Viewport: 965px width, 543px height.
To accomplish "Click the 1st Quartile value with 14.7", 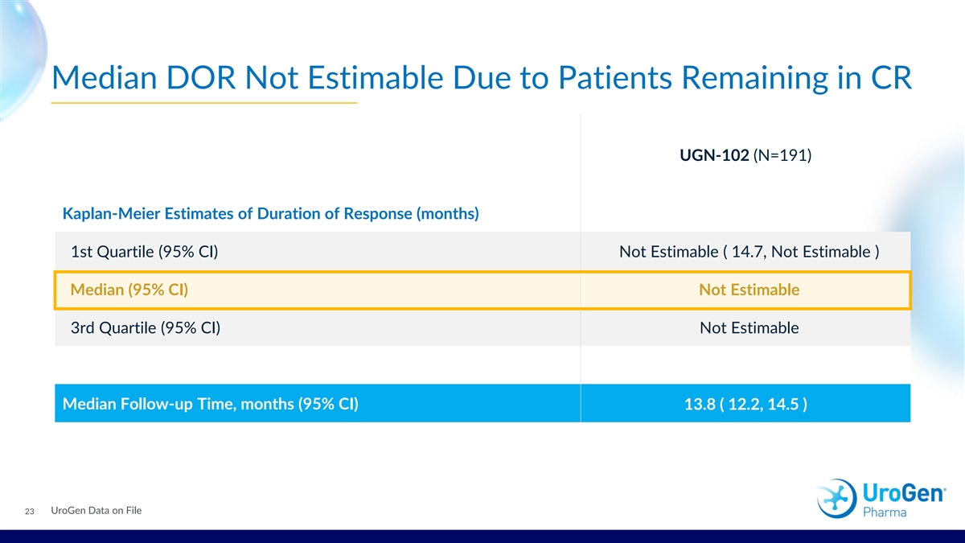I will point(749,253).
